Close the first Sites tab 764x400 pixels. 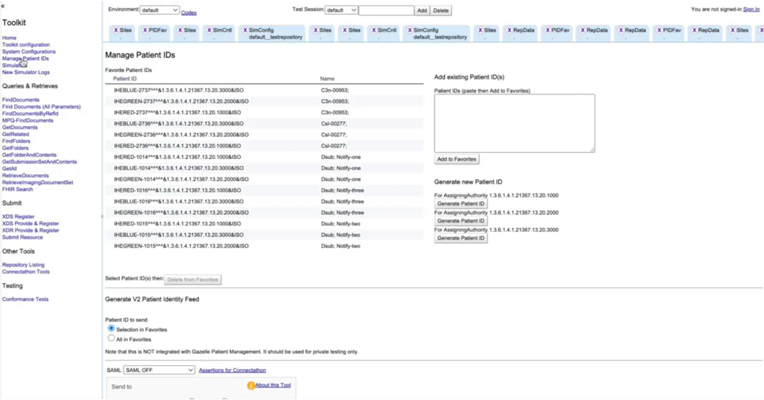116,30
